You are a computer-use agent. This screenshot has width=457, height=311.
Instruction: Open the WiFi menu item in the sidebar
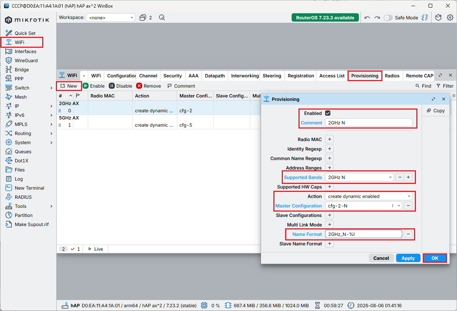click(x=19, y=42)
